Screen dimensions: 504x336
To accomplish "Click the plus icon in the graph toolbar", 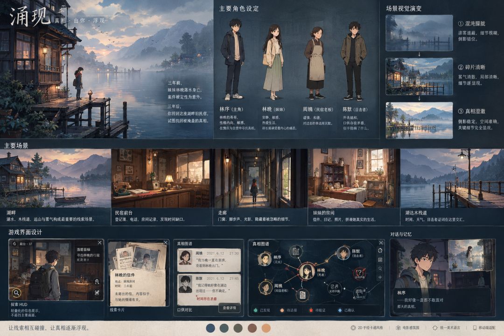I will [380, 277].
